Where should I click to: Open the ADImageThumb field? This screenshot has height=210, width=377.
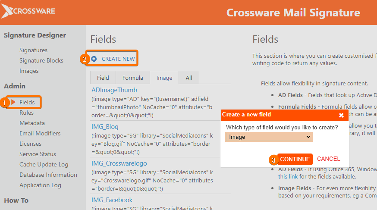point(114,90)
